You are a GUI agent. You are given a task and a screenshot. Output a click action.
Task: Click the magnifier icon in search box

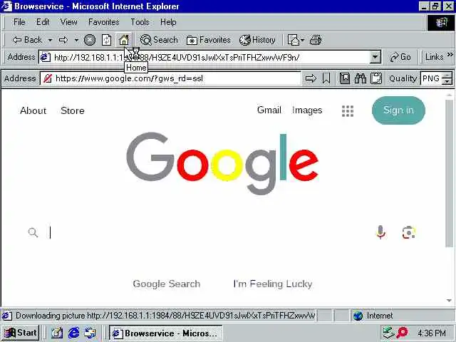(33, 232)
